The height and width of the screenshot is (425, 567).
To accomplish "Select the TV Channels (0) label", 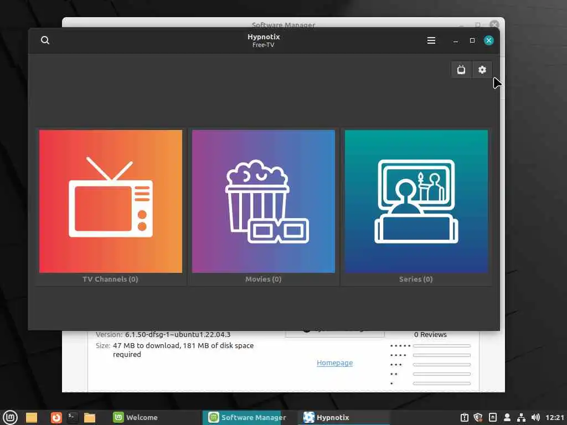I will point(110,279).
